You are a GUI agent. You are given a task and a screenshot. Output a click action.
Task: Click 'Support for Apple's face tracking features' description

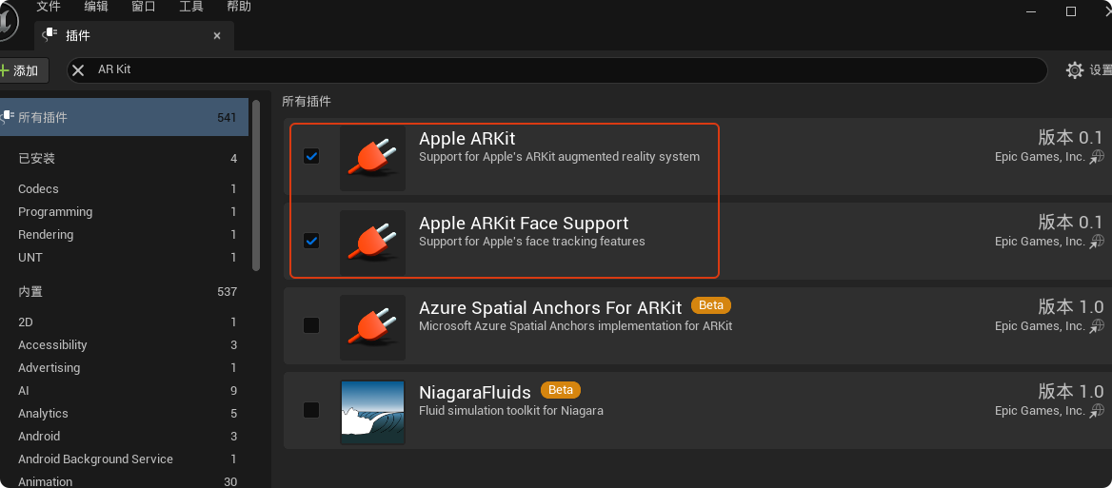click(532, 242)
